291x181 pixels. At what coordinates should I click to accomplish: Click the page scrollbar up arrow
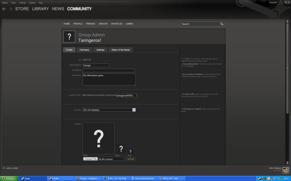tap(288, 21)
